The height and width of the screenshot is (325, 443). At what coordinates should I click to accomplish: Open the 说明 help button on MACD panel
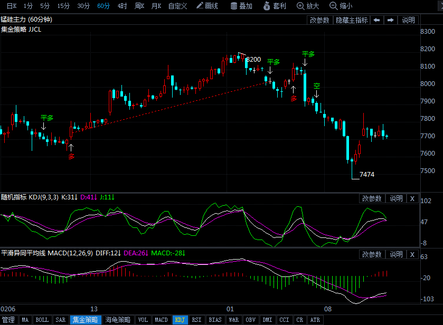[x=396, y=254]
